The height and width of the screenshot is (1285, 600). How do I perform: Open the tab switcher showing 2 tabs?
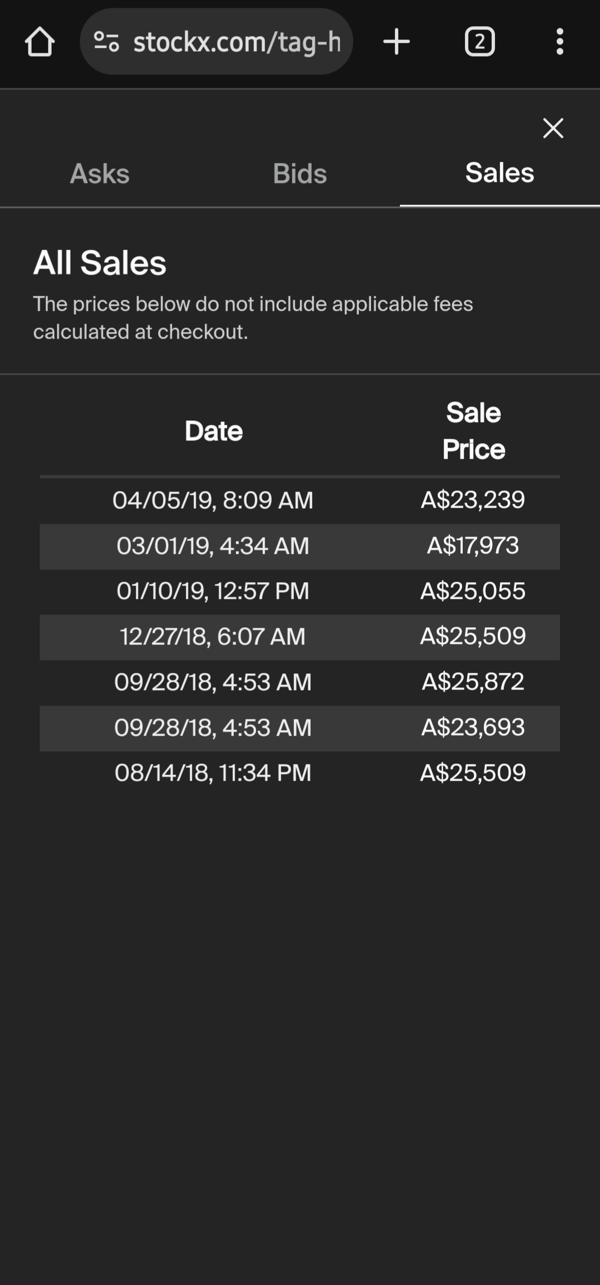(479, 42)
